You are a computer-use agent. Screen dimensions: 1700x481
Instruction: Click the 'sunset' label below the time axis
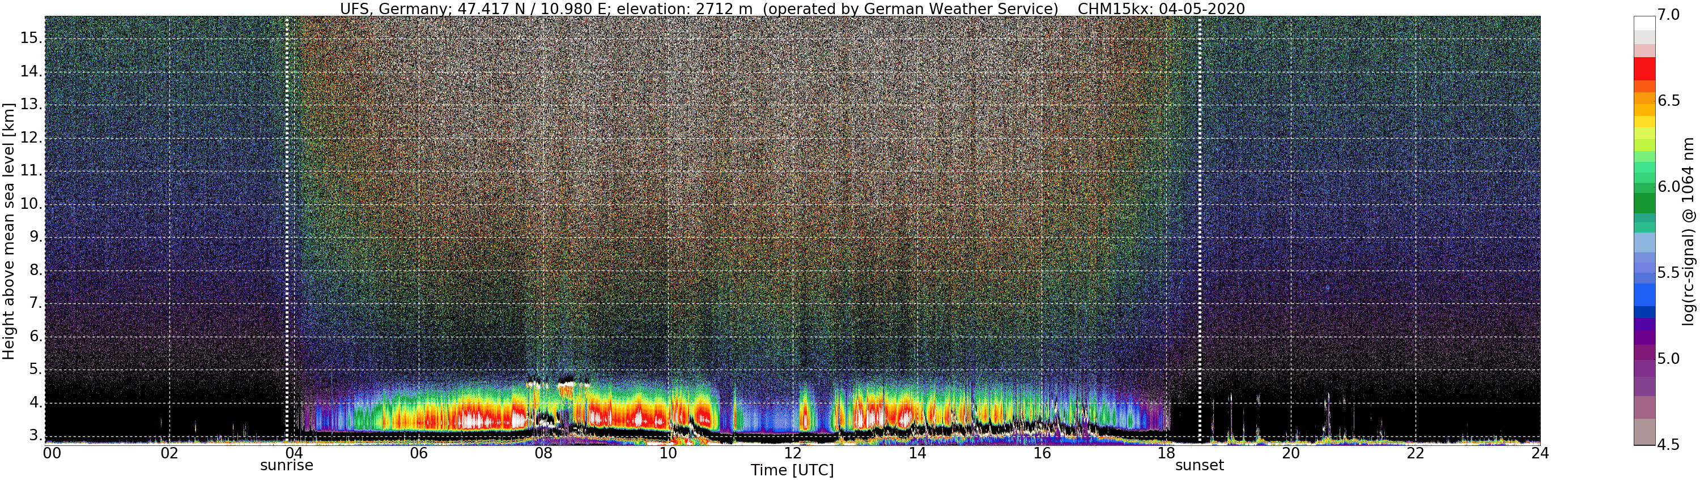pos(1199,465)
